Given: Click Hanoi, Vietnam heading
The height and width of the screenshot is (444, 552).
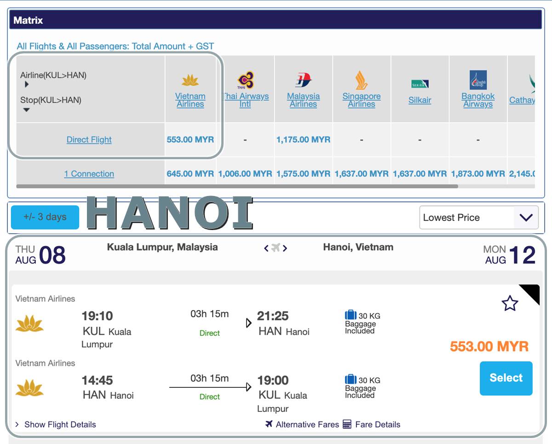Looking at the screenshot, I should (x=358, y=247).
